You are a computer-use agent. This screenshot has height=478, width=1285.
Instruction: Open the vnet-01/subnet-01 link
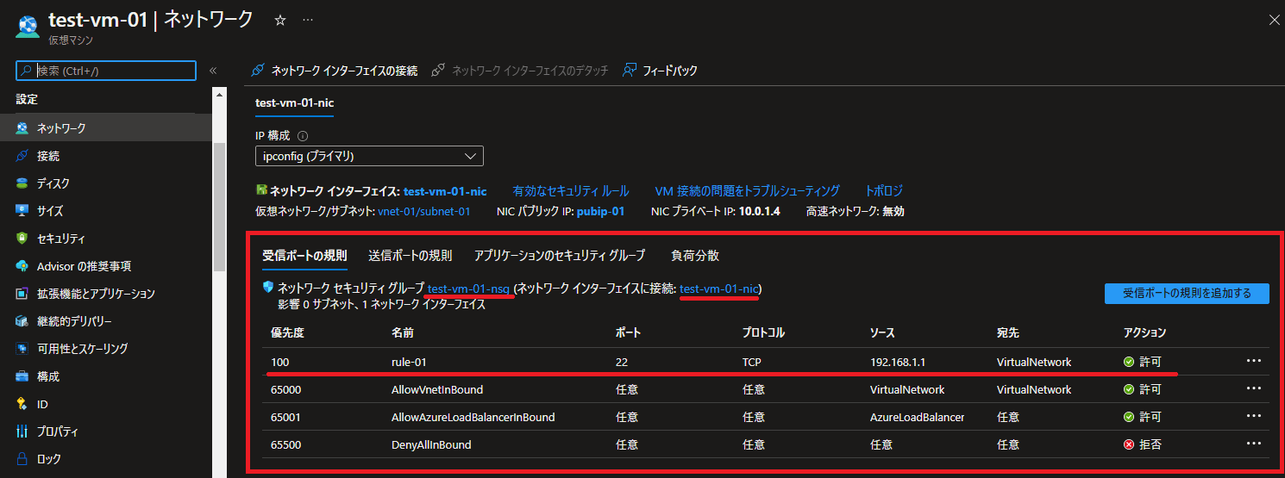pos(424,211)
